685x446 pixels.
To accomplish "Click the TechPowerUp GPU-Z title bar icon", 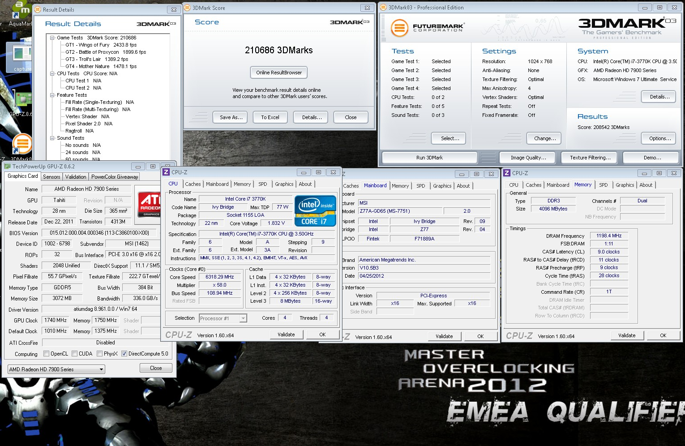I will click(x=8, y=166).
